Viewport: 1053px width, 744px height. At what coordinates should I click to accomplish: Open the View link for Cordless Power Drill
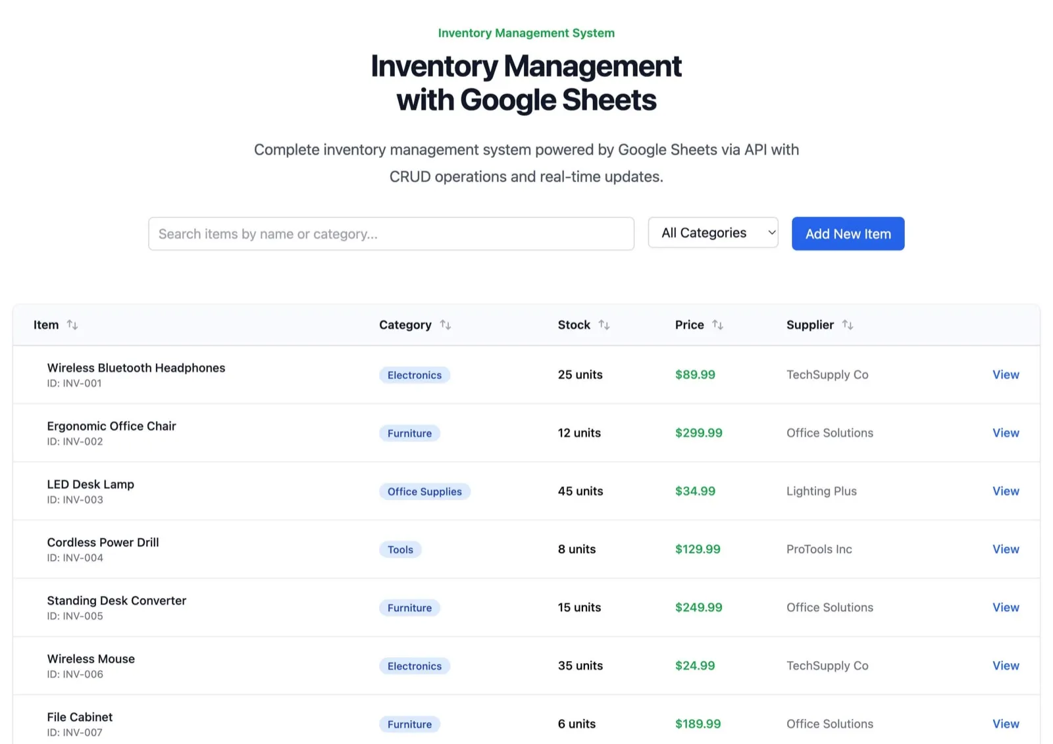coord(1005,549)
